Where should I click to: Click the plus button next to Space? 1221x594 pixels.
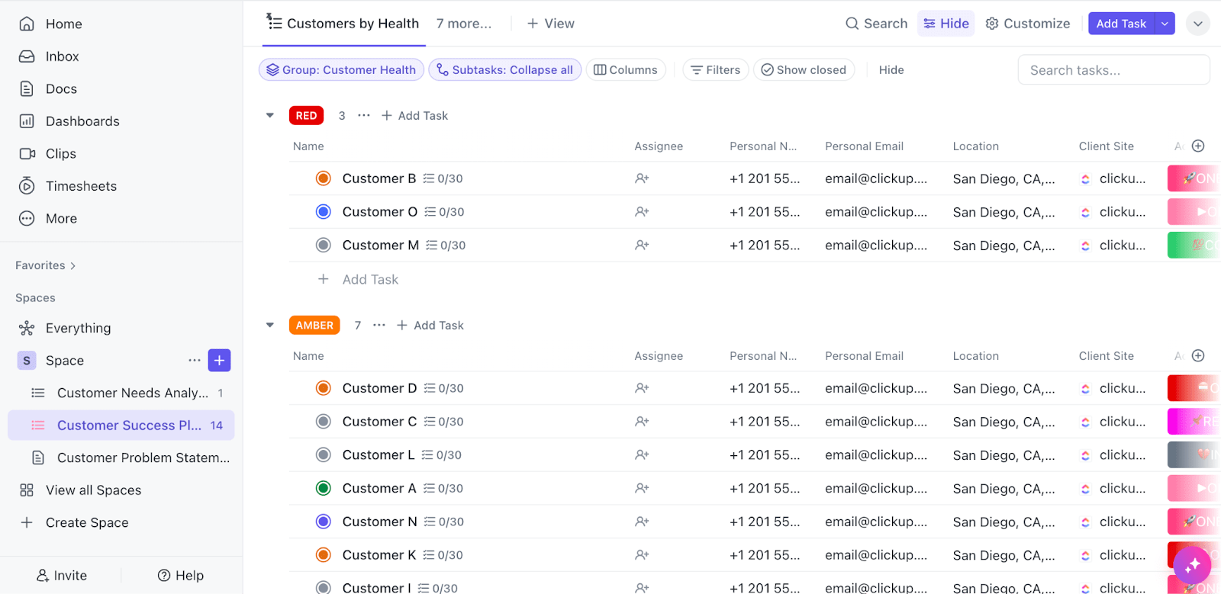point(219,361)
